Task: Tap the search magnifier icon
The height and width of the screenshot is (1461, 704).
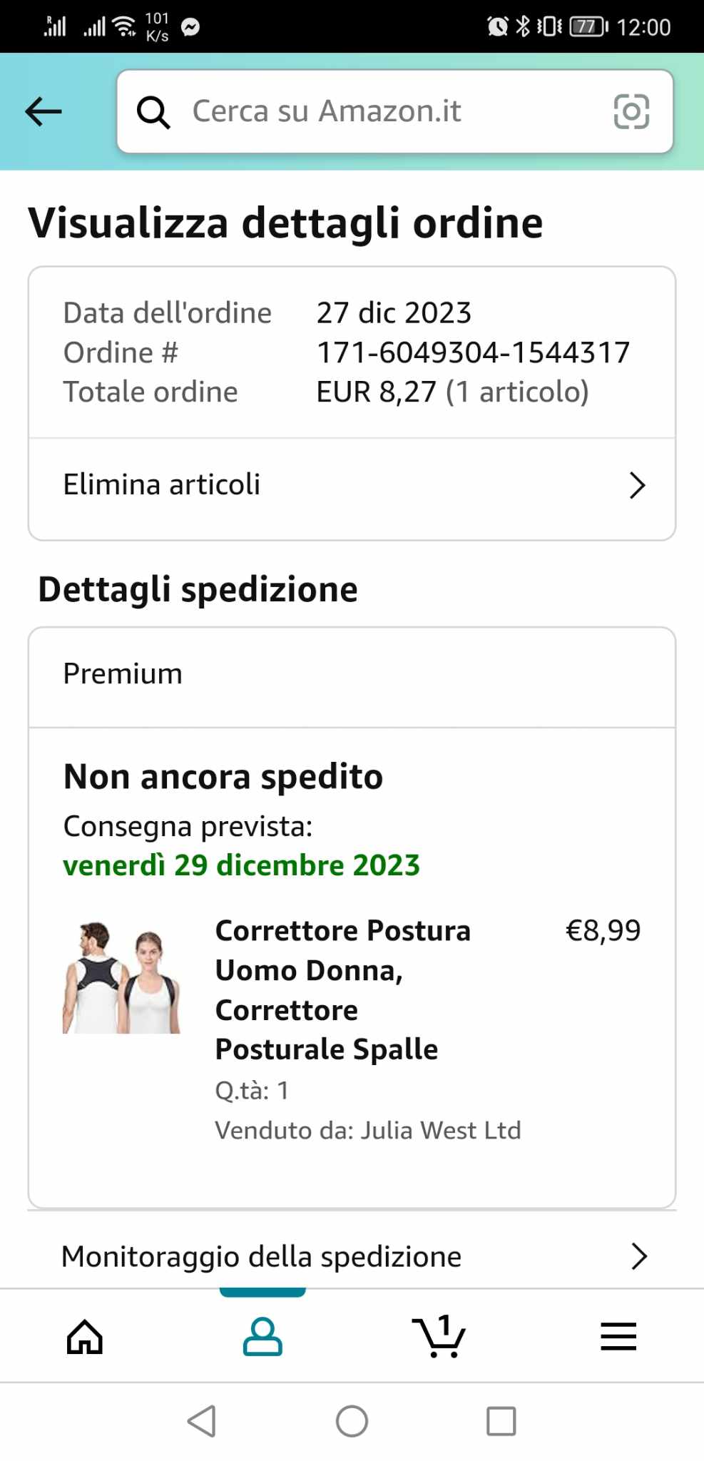Action: [153, 112]
